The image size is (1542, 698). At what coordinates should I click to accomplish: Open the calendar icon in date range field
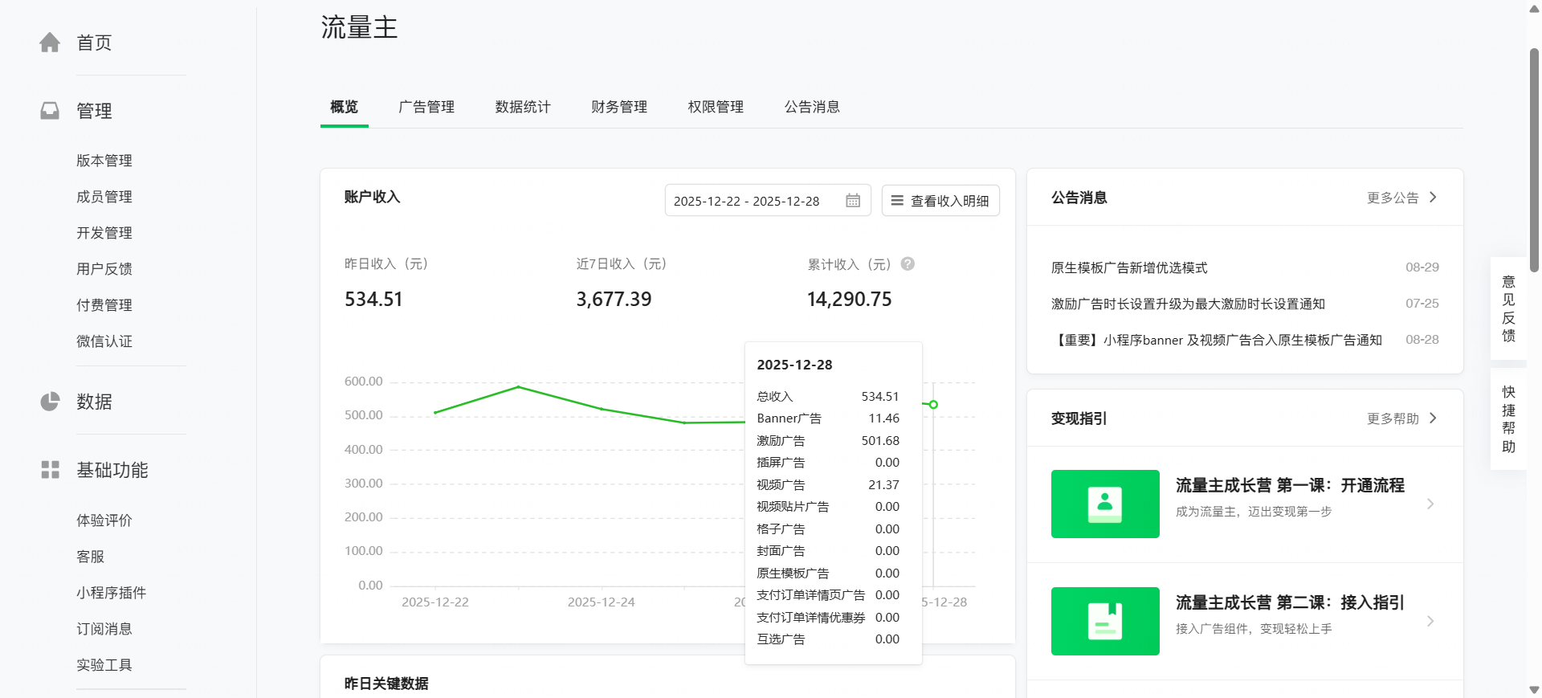pos(853,201)
